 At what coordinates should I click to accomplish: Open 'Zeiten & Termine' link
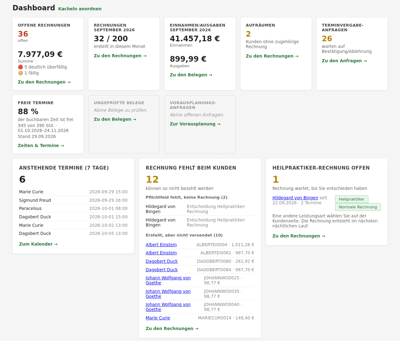[x=41, y=145]
